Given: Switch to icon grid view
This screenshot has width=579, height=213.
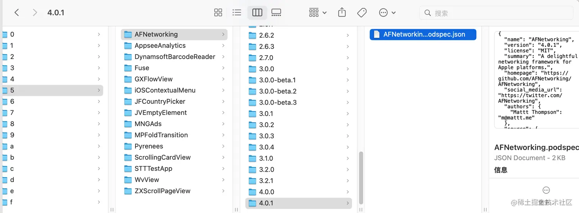Looking at the screenshot, I should coord(218,13).
